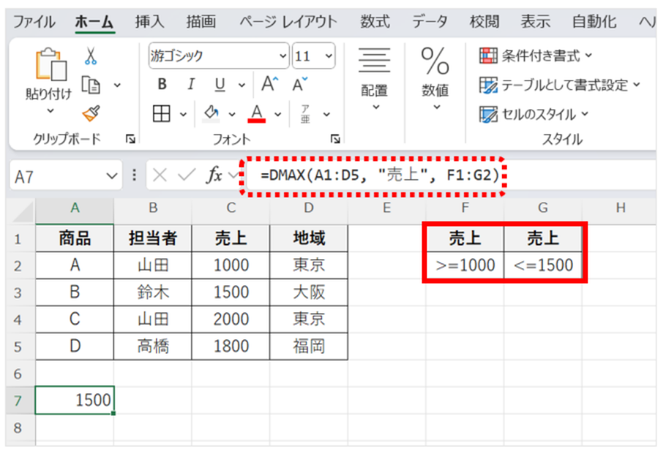
Task: Open the 游ゴシック font name dropdown
Action: click(x=282, y=56)
